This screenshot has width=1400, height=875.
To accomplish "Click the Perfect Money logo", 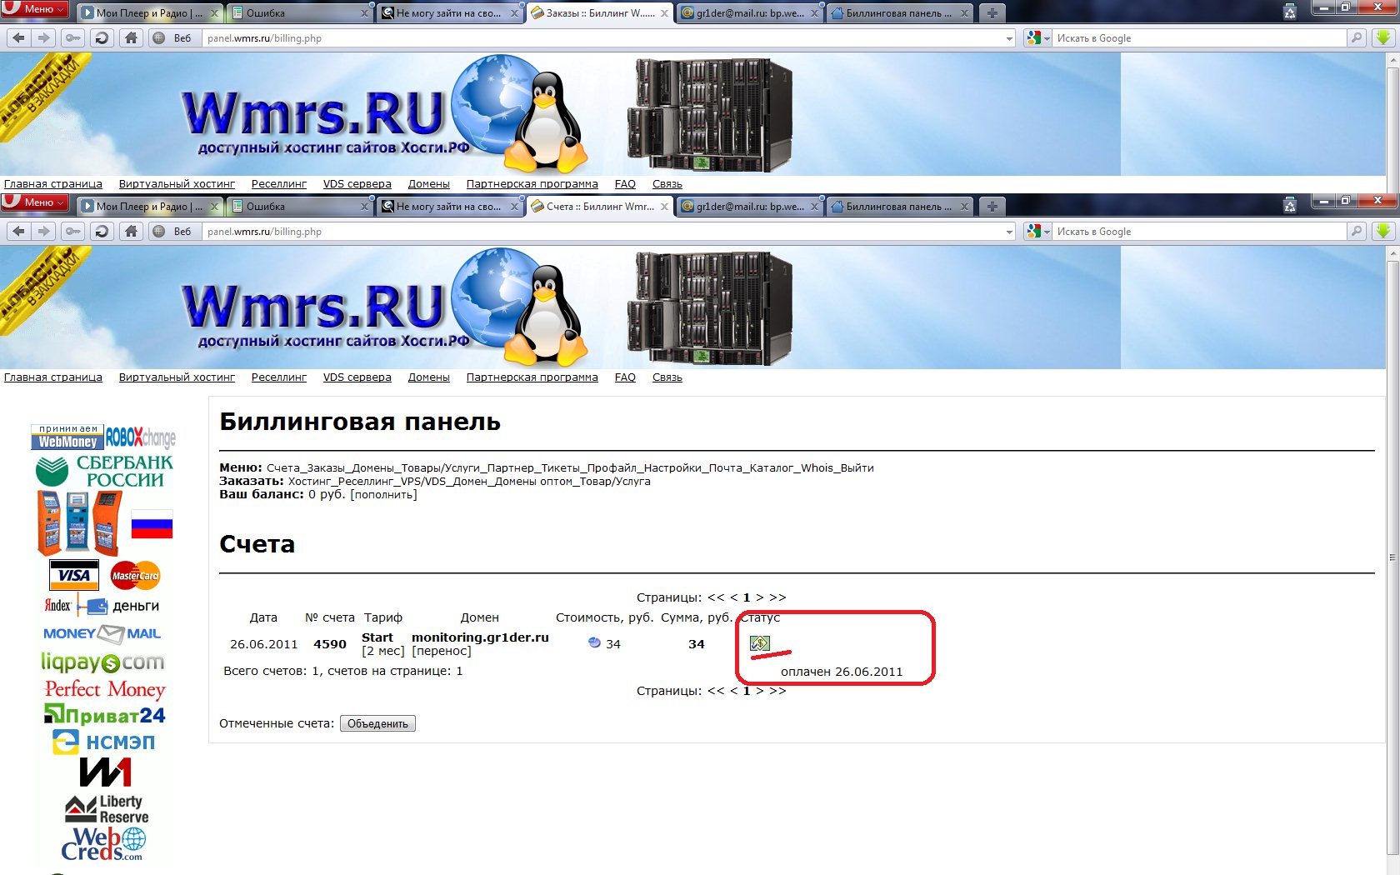I will point(105,689).
